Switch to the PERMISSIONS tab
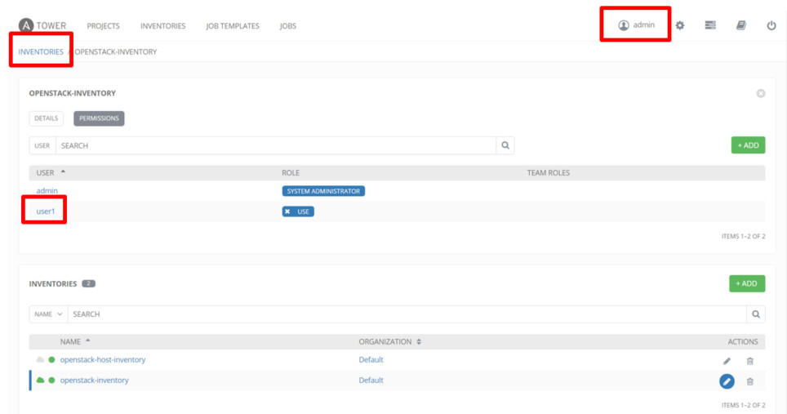Image resolution: width=787 pixels, height=414 pixels. (x=99, y=118)
